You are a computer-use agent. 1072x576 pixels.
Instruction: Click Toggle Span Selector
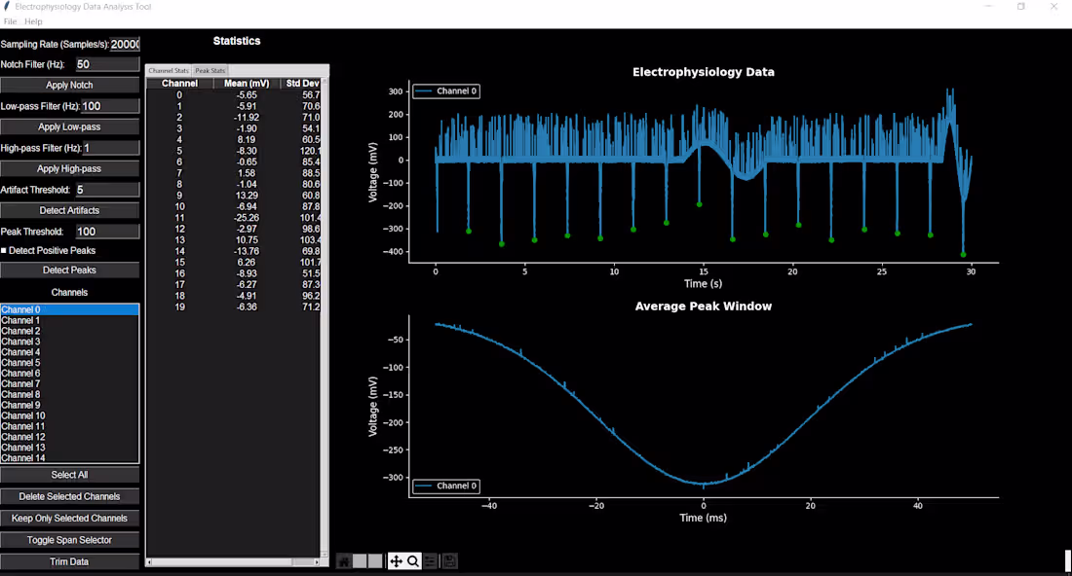tap(69, 539)
